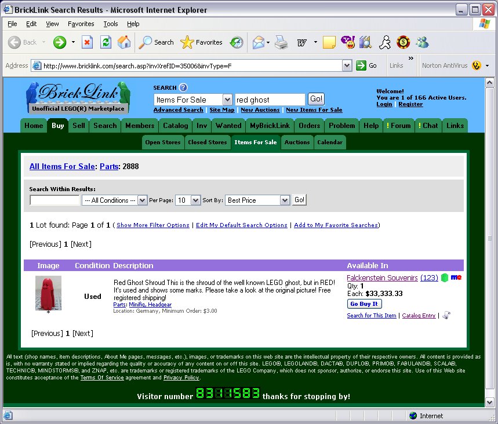
Task: Click the Back arrow button
Action: coord(14,42)
